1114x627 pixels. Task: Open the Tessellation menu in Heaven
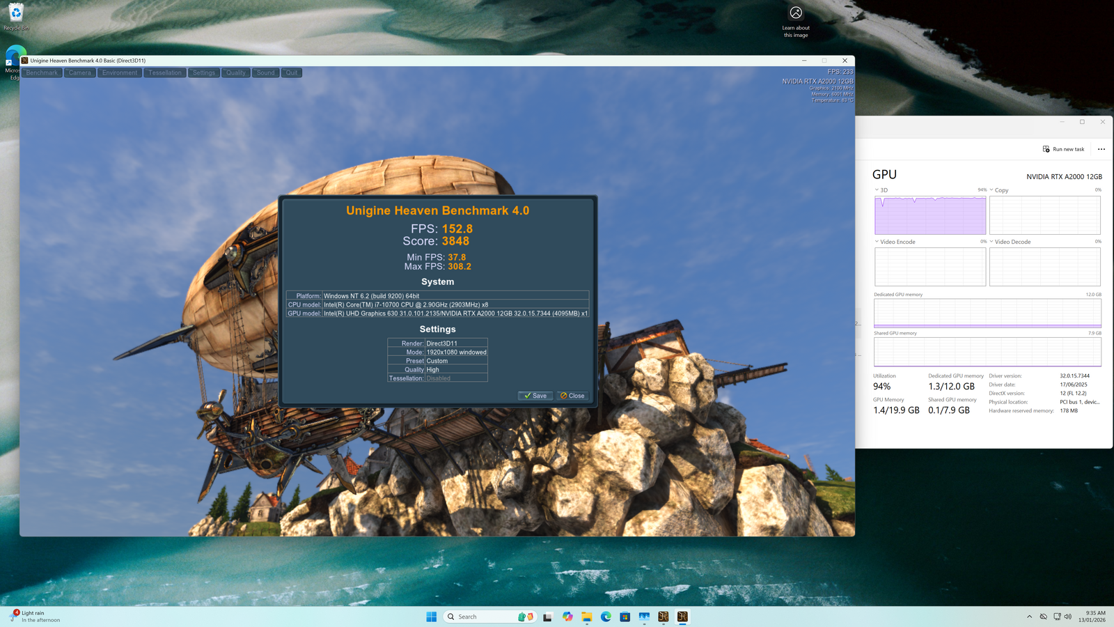click(x=165, y=72)
